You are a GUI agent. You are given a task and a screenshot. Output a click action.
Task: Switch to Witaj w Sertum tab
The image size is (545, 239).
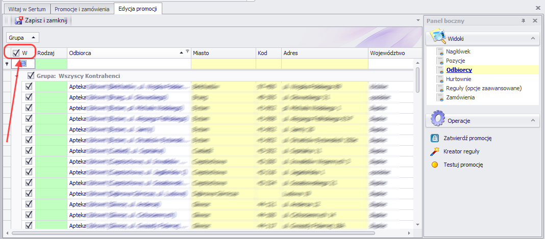coord(27,9)
